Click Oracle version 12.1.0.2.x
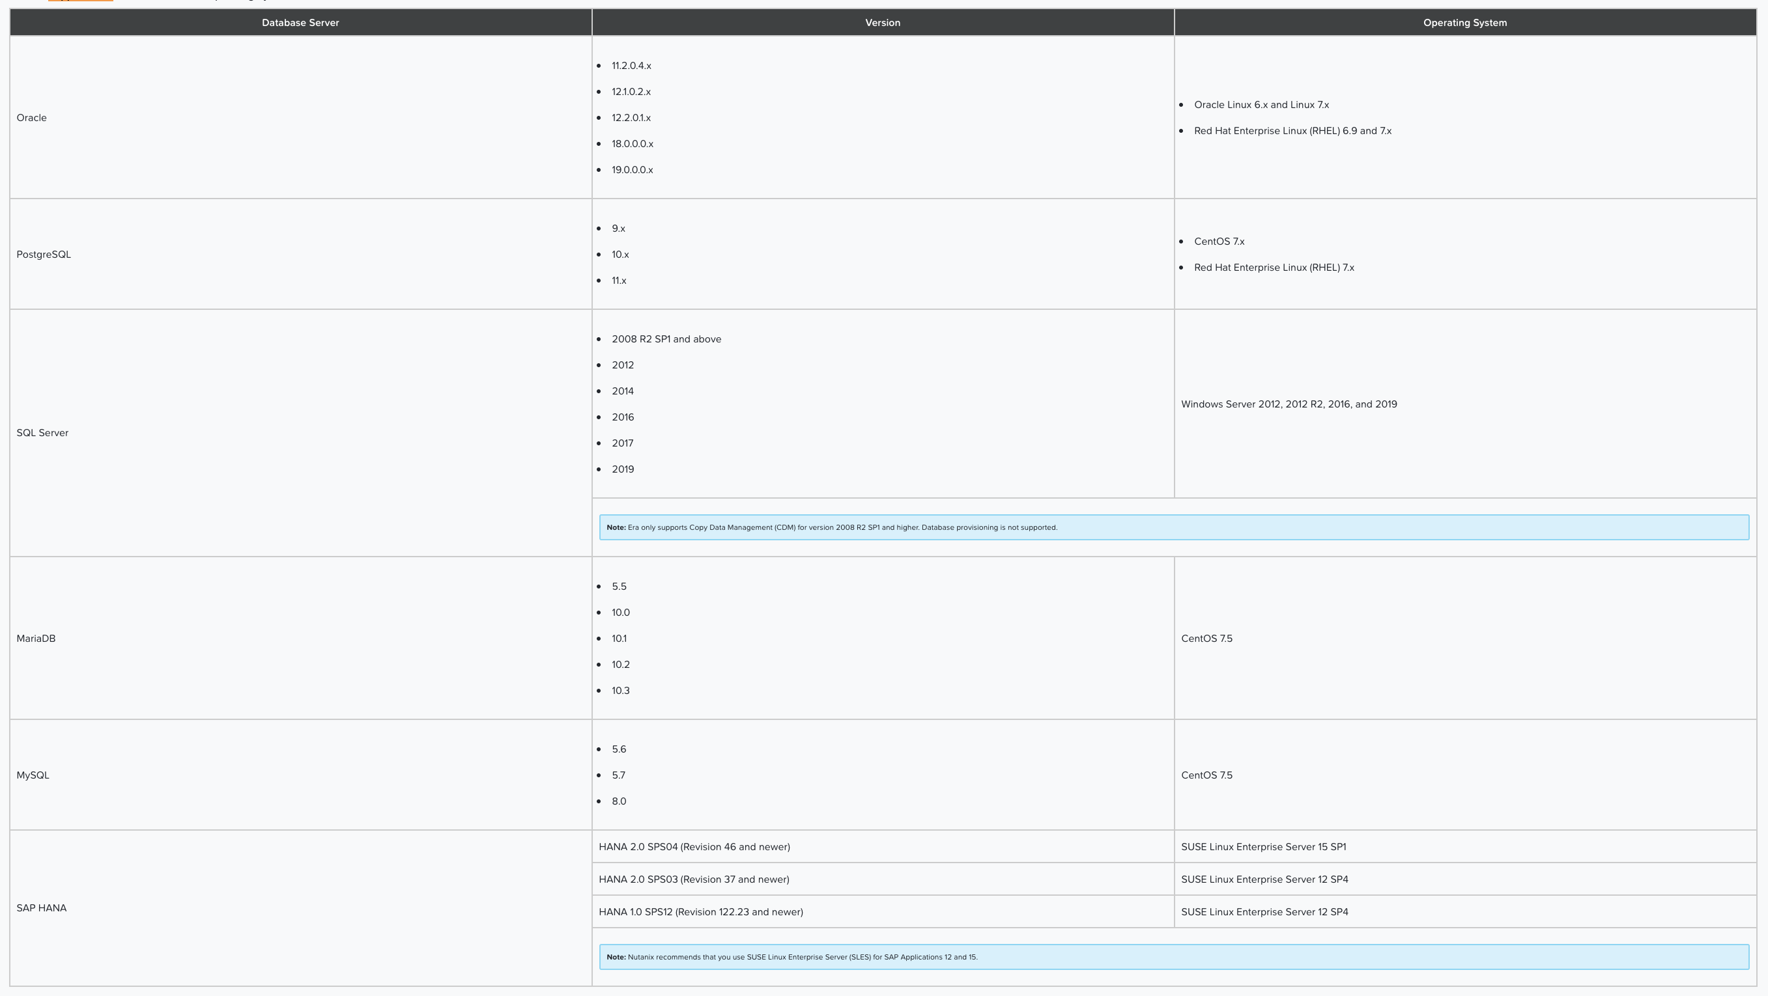Image resolution: width=1768 pixels, height=996 pixels. pos(631,92)
